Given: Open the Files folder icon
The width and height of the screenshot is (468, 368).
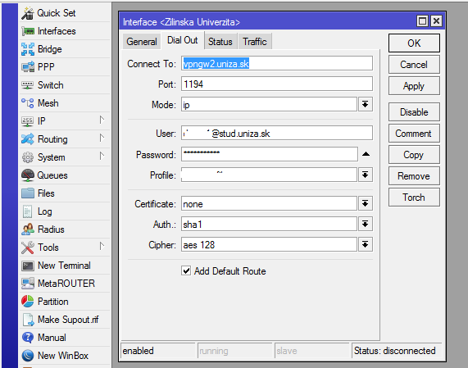Looking at the screenshot, I should (28, 193).
